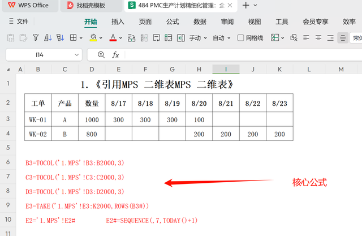Select column D header
362x236 pixels.
pyautogui.click(x=92, y=69)
